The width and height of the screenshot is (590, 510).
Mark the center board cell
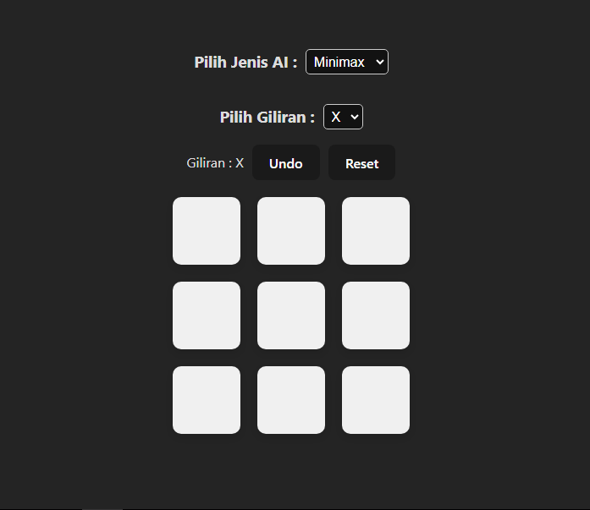tap(291, 315)
